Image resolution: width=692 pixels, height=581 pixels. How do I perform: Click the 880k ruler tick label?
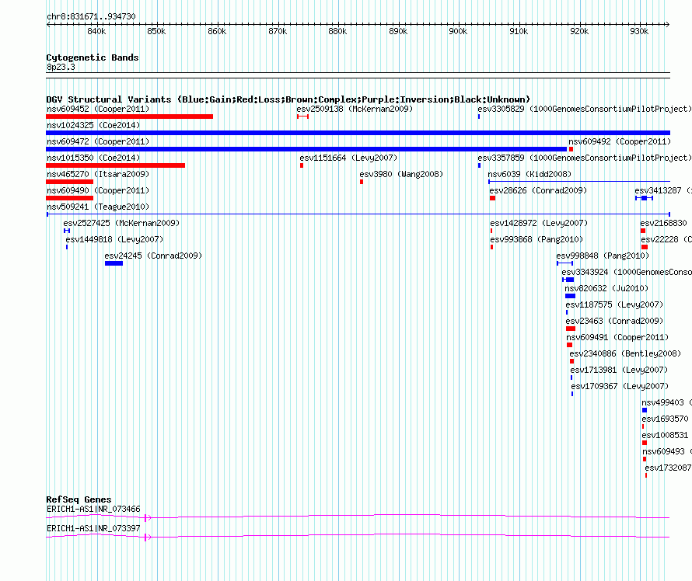tap(337, 31)
